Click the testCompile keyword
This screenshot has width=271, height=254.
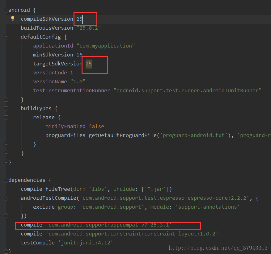click(x=38, y=243)
